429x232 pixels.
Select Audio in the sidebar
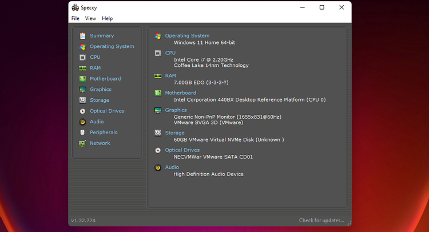click(97, 122)
